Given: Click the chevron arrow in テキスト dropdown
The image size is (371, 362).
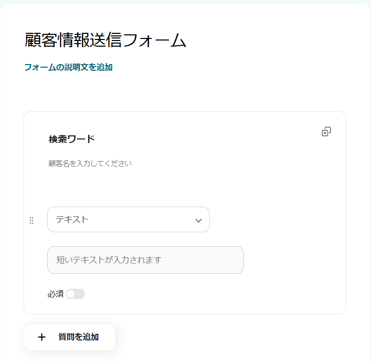Looking at the screenshot, I should click(198, 220).
